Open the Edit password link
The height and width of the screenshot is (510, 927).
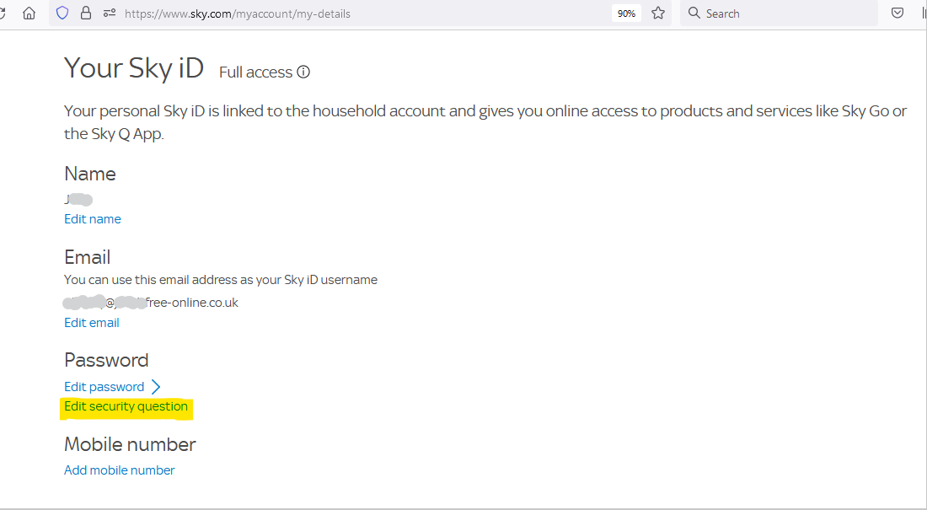click(104, 387)
